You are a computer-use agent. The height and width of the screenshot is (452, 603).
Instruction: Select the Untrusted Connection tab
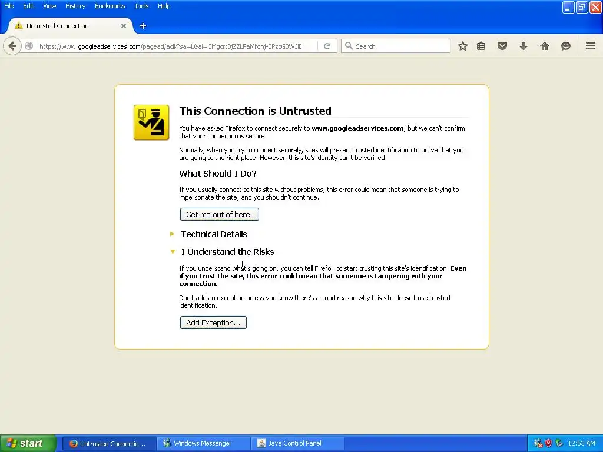(71, 26)
